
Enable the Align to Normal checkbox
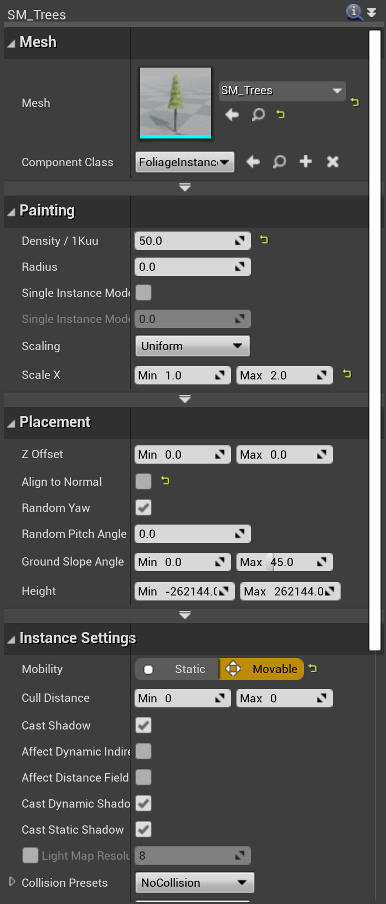point(143,481)
